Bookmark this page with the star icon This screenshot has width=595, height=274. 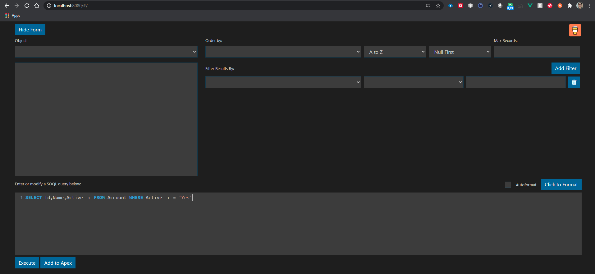point(438,6)
